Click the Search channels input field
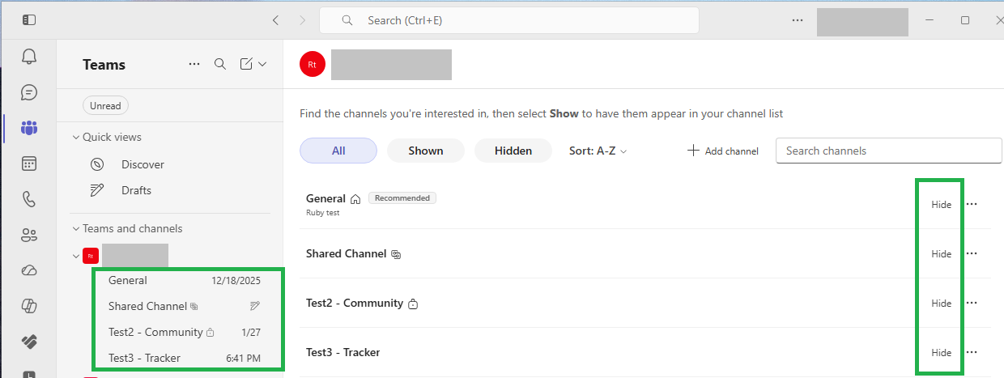 pos(889,151)
